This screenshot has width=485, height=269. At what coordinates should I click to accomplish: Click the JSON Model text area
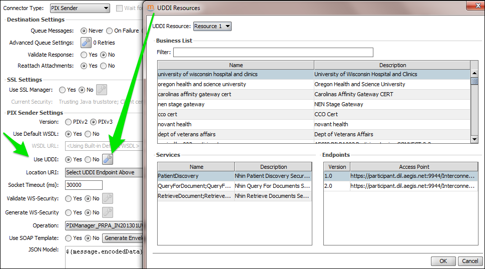coord(104,257)
